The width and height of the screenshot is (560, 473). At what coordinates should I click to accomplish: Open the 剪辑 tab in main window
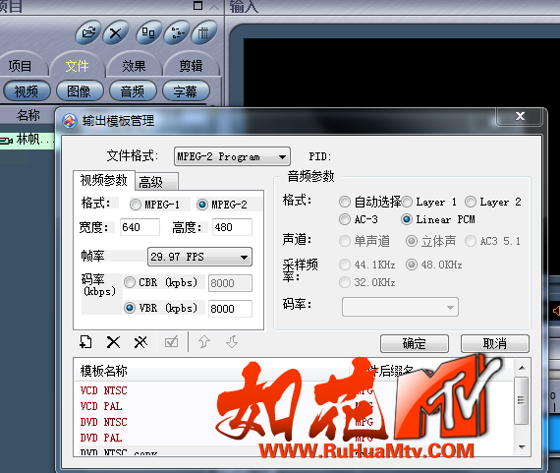click(x=191, y=66)
